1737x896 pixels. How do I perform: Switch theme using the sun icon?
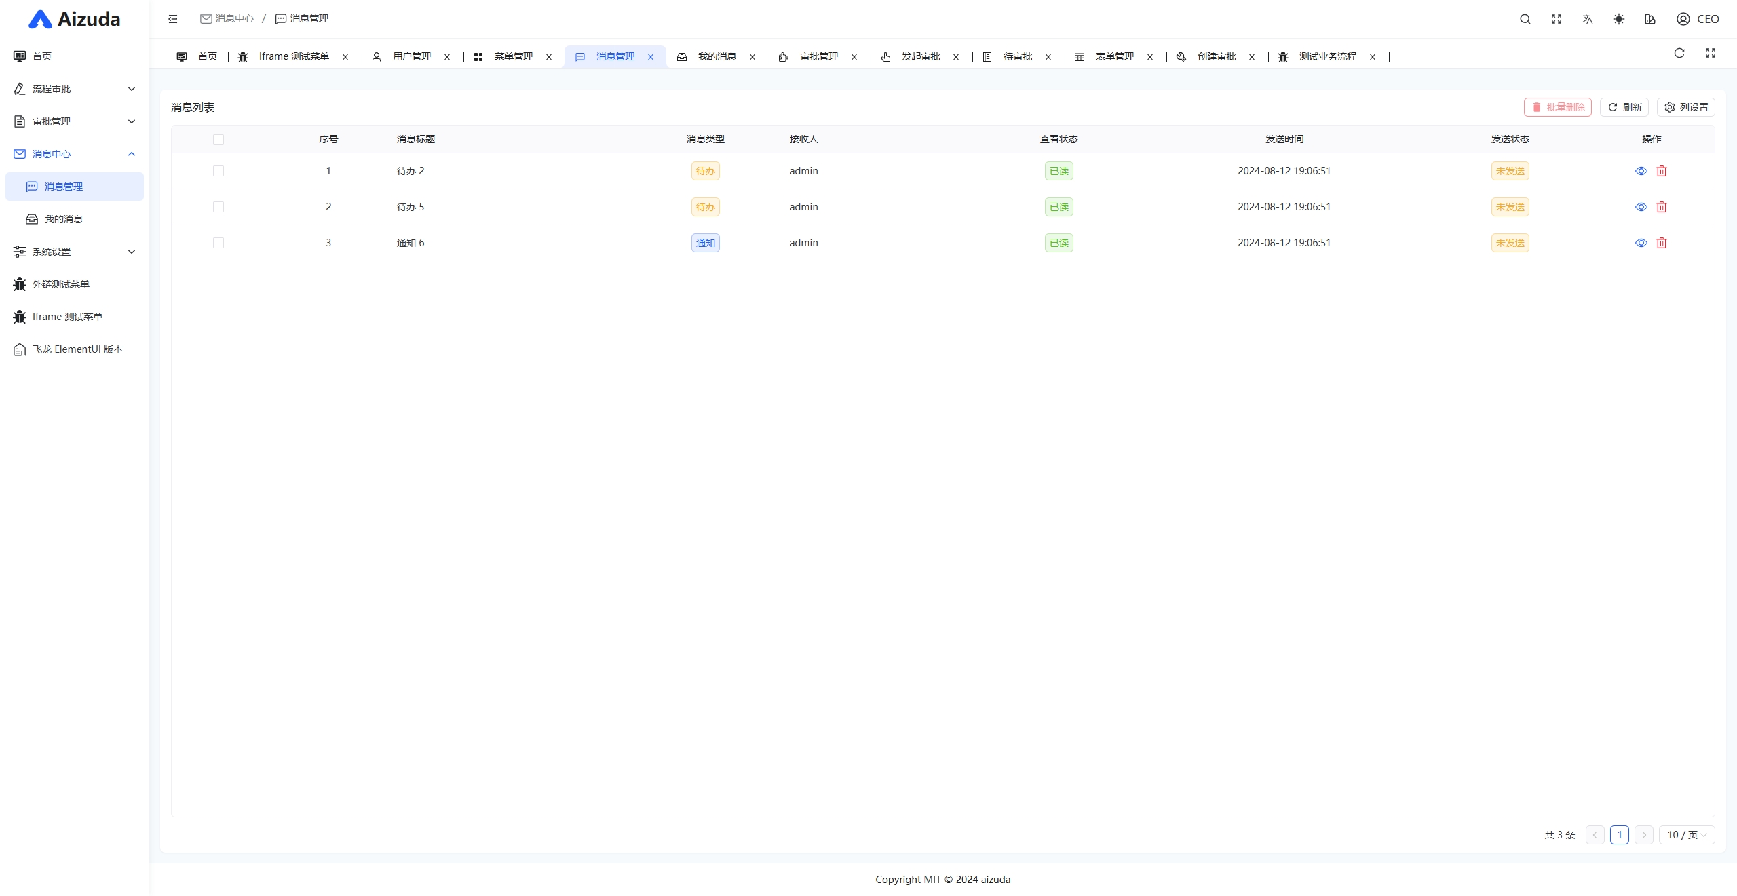click(x=1619, y=19)
